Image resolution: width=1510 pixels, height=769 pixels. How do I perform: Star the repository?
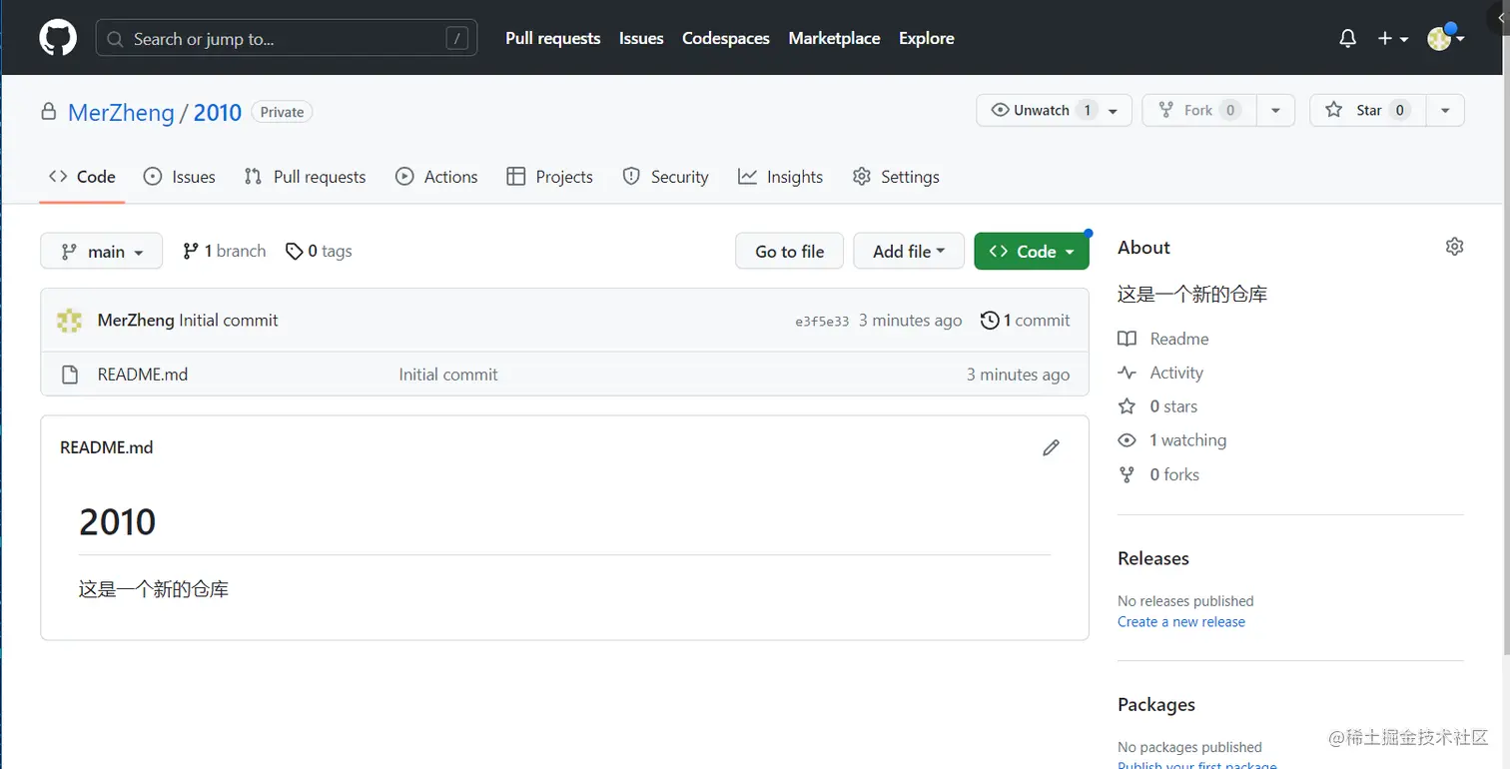click(x=1368, y=110)
